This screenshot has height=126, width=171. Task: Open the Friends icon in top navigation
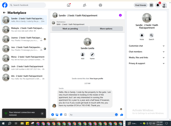(x=84, y=5)
